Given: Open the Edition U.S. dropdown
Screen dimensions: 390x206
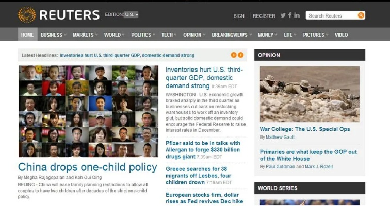Looking at the screenshot, I should coord(132,14).
